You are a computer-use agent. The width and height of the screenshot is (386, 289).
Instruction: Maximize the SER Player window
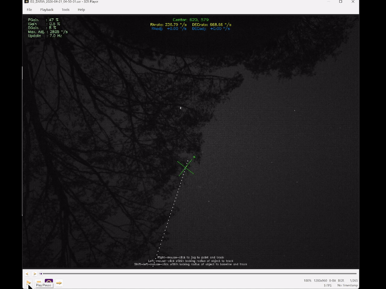[340, 2]
